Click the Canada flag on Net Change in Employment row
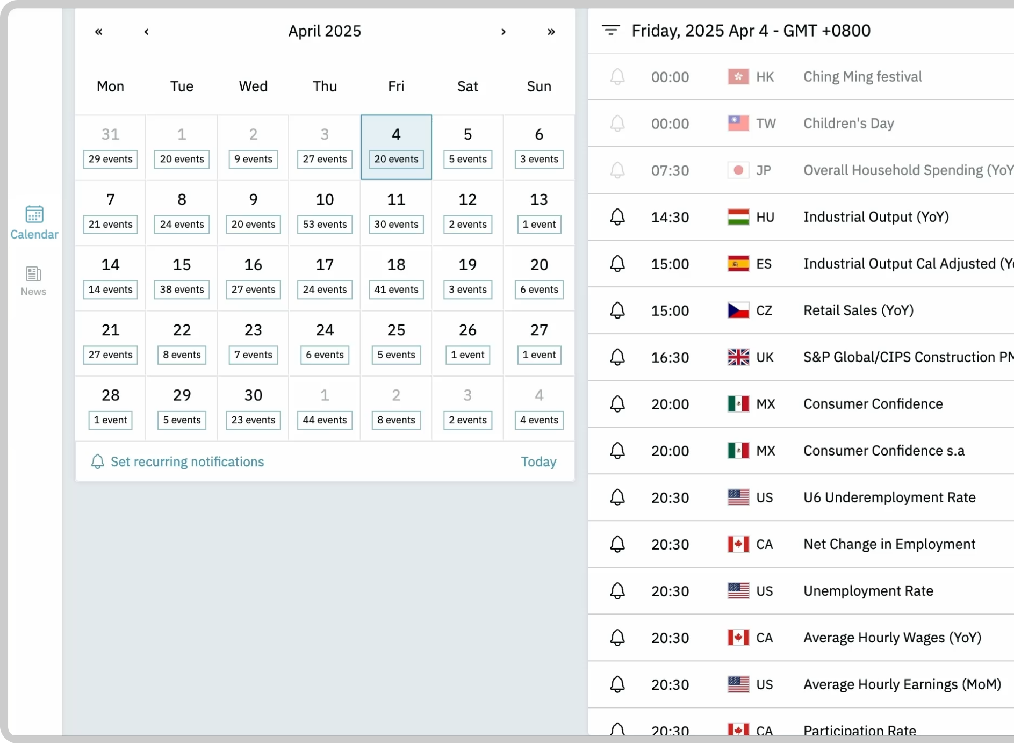Image resolution: width=1014 pixels, height=744 pixels. tap(738, 544)
